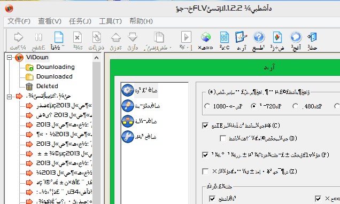
Task: Click the ViDown logo in title bar
Action: coord(9,9)
